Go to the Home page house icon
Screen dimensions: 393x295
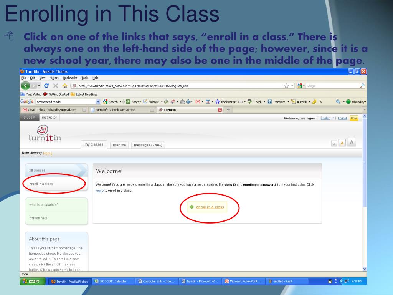pyautogui.click(x=65, y=86)
